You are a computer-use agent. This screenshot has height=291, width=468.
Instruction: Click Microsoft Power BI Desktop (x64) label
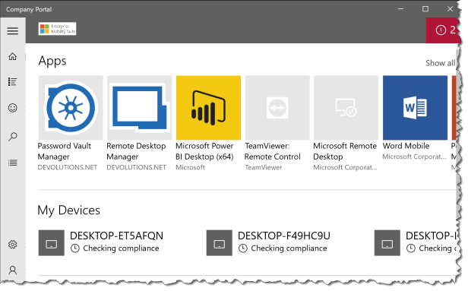point(204,151)
